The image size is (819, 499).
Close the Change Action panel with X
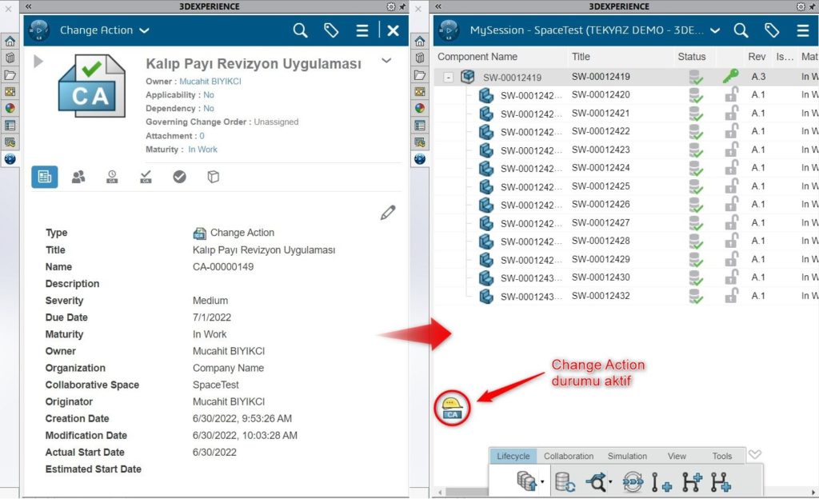[x=394, y=30]
